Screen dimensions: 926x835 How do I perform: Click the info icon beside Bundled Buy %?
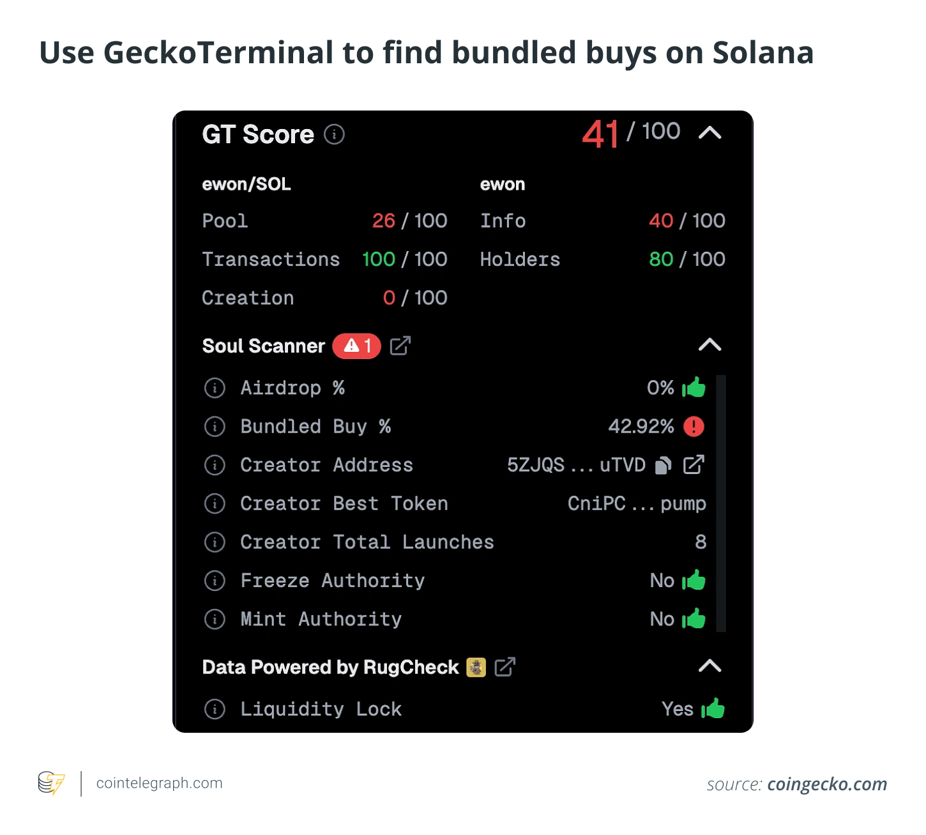(x=215, y=427)
